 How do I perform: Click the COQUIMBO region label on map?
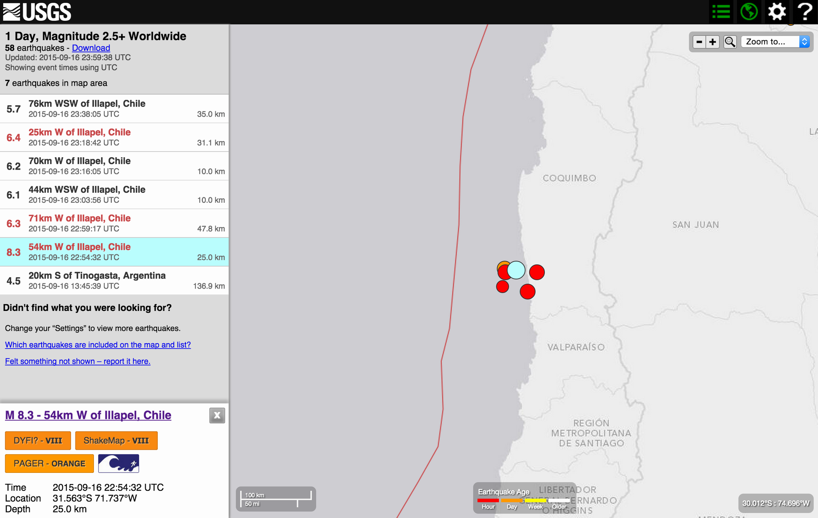[569, 178]
